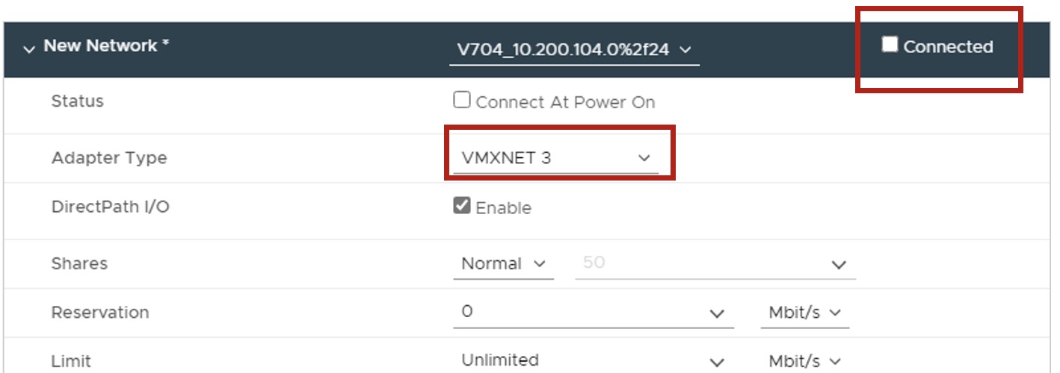Image resolution: width=1060 pixels, height=373 pixels.
Task: Open the Shares Normal dropdown
Action: coord(502,264)
